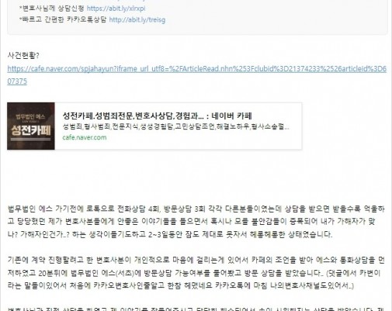Click the green cafe.naver.com domain in the card
The width and height of the screenshot is (392, 311).
point(85,137)
